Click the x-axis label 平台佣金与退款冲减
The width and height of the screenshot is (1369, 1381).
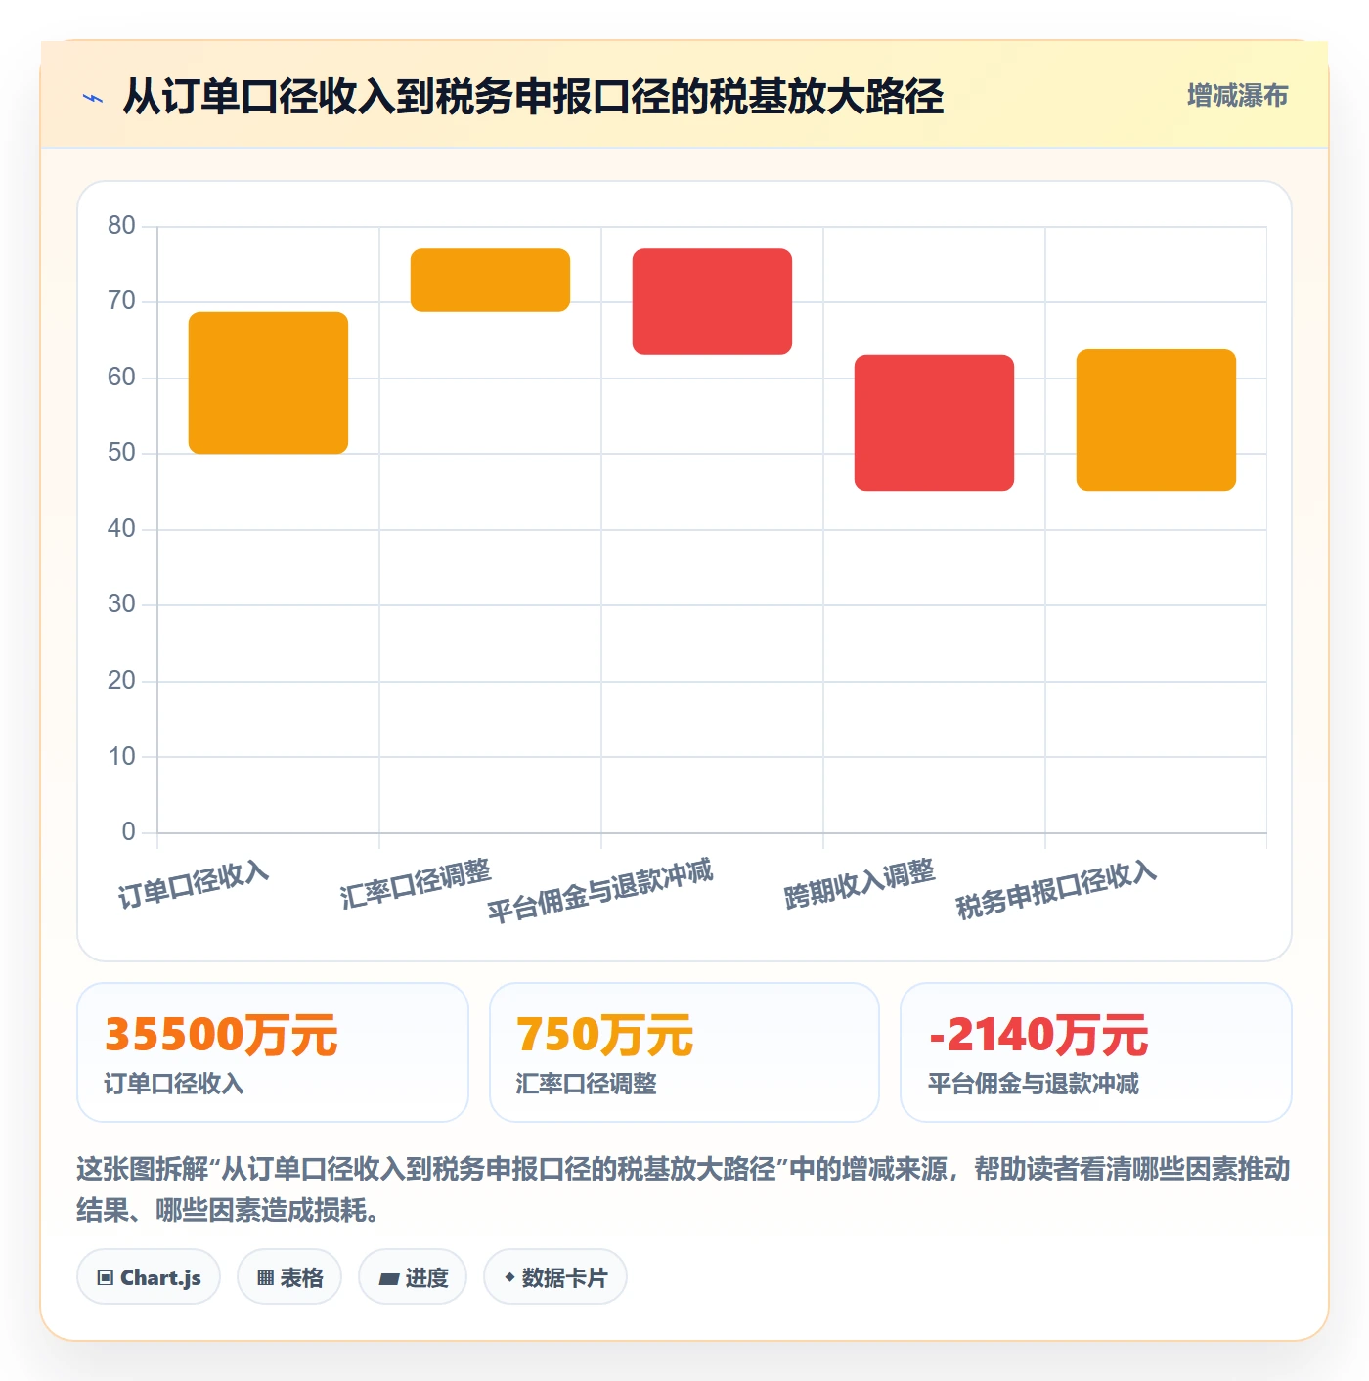click(600, 890)
